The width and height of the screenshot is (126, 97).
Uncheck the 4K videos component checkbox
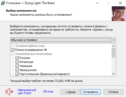[13, 50]
